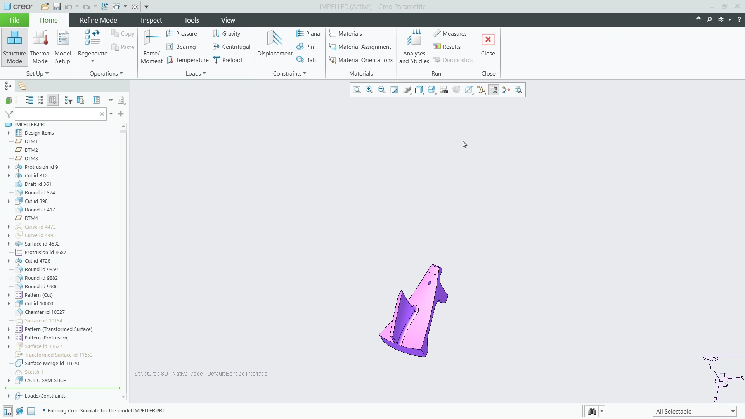Click the Refit zoom icon
The width and height of the screenshot is (745, 419).
(x=357, y=90)
